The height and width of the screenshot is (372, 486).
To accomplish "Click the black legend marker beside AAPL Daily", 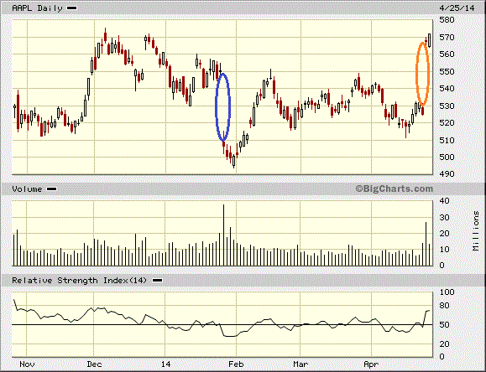I will click(71, 8).
